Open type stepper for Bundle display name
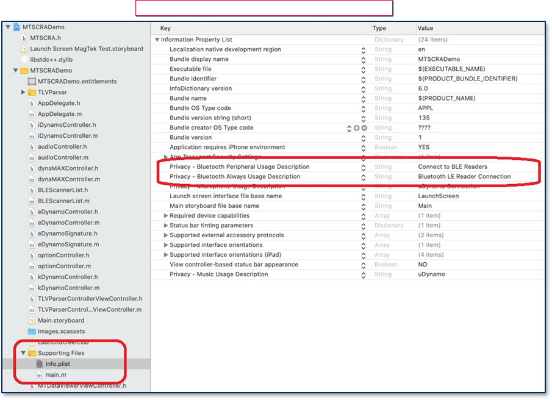The height and width of the screenshot is (400, 552). pyautogui.click(x=364, y=60)
